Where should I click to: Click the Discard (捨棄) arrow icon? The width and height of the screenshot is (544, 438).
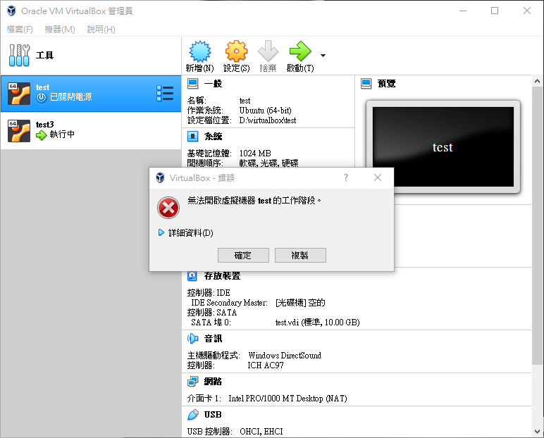[x=268, y=52]
